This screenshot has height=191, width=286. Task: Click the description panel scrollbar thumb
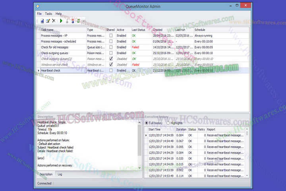139,140
